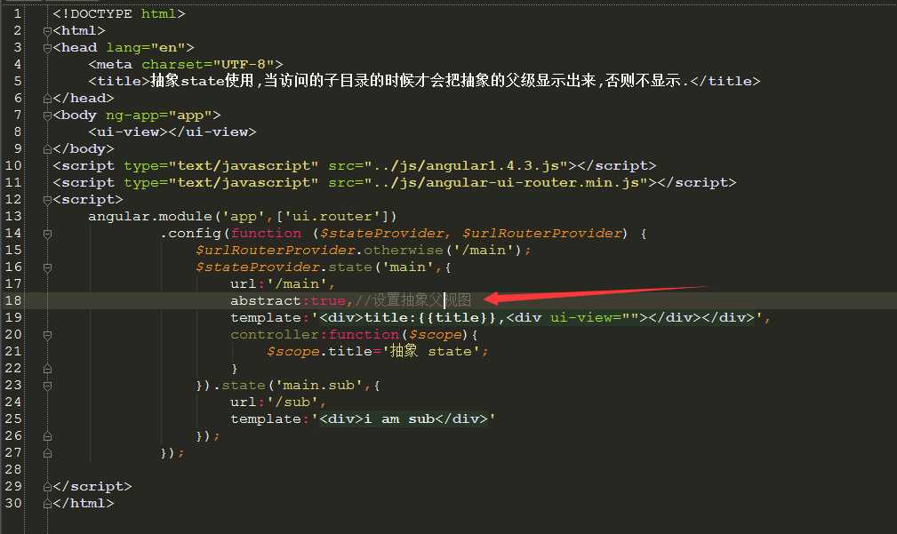Click the controller keyword on line 20
The width and height of the screenshot is (897, 534).
[275, 334]
